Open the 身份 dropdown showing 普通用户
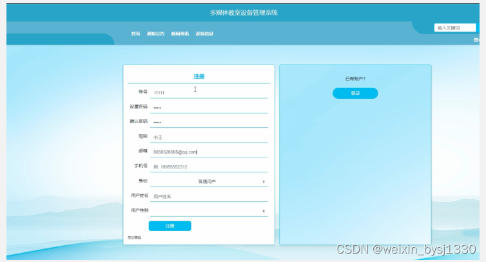Viewport: 486px width, 262px height. pos(209,181)
